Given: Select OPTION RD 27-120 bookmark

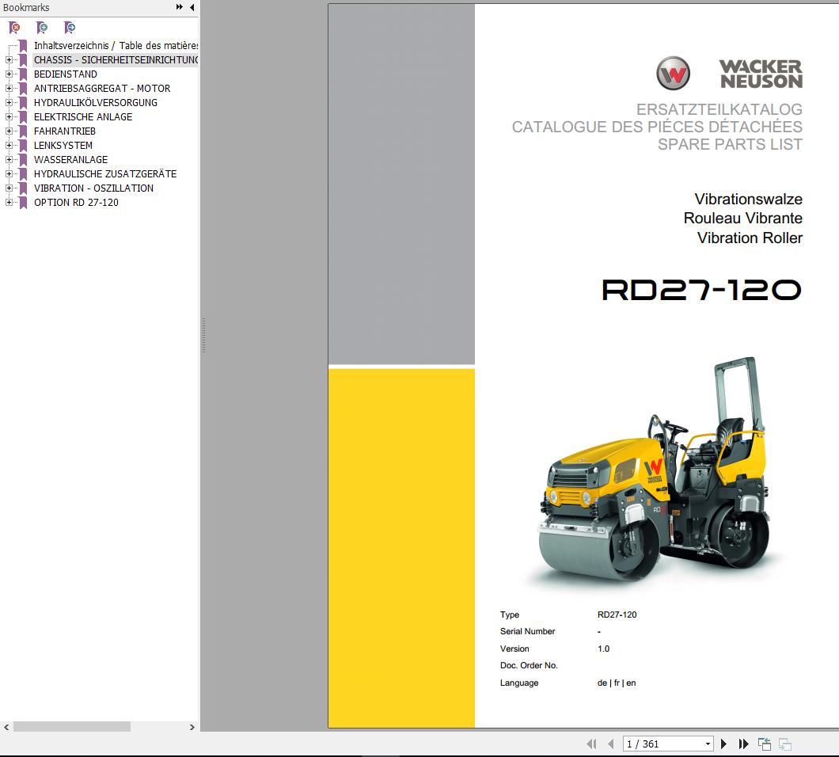Looking at the screenshot, I should (x=77, y=203).
